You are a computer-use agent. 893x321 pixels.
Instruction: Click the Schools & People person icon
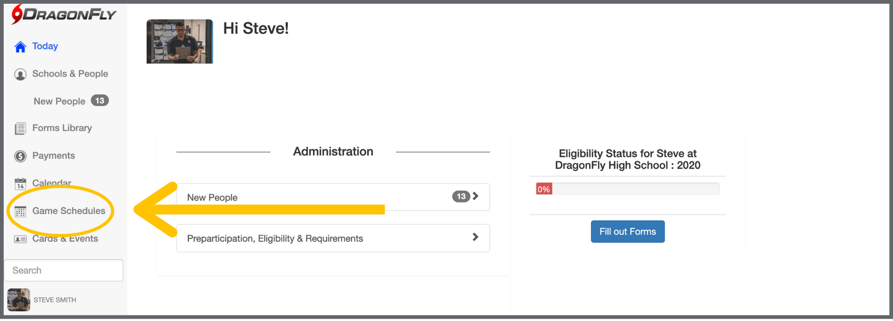point(20,74)
